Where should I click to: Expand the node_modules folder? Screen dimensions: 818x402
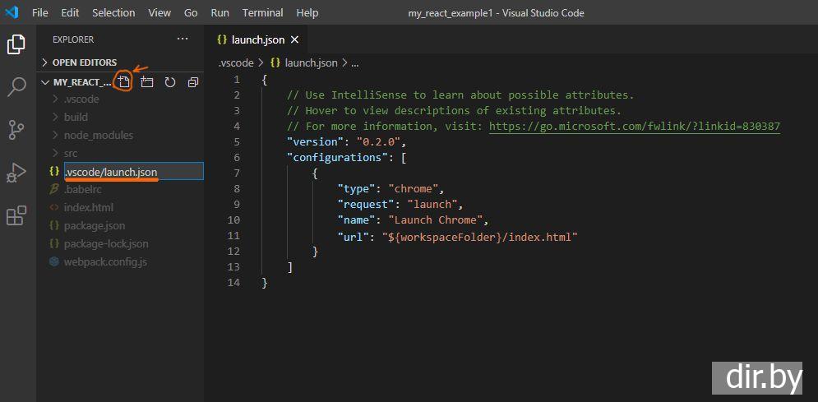(98, 135)
